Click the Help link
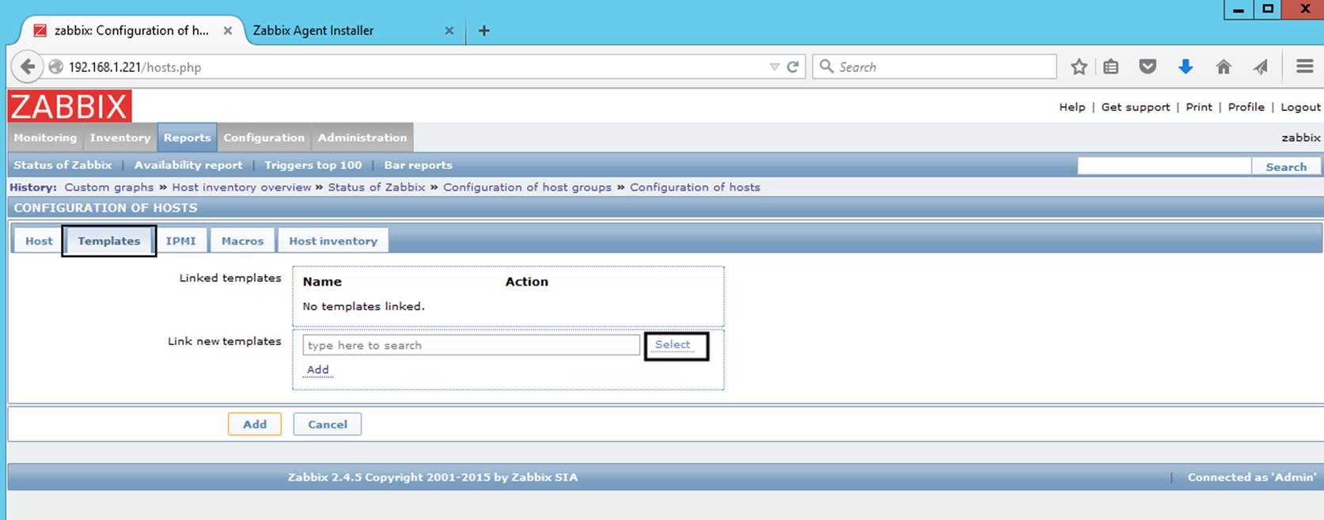The image size is (1324, 520). tap(1072, 107)
